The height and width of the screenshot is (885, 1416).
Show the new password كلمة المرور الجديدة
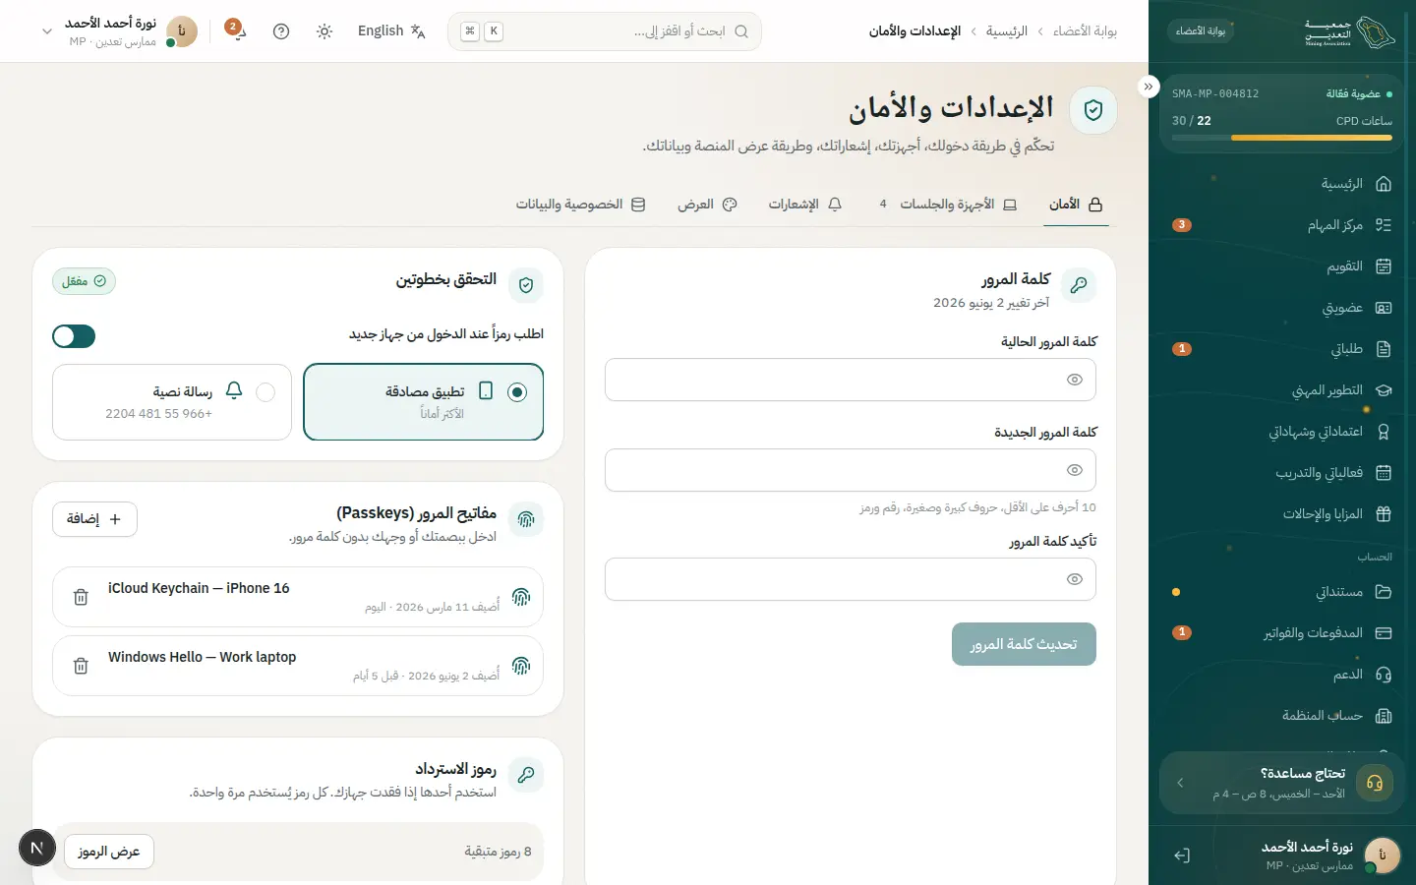tap(1075, 470)
